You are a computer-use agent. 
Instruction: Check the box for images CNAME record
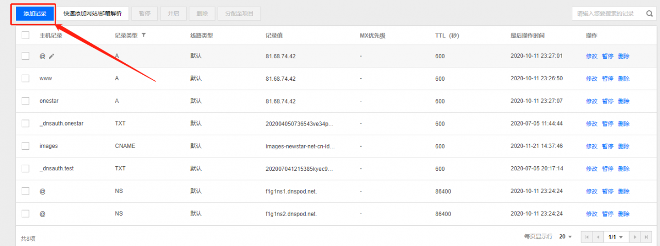pyautogui.click(x=25, y=146)
